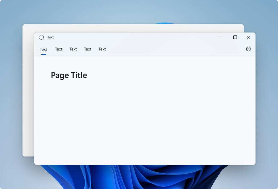The height and width of the screenshot is (189, 278).
Task: Click the blue underline indicator below the active tab
Action: tap(43, 54)
